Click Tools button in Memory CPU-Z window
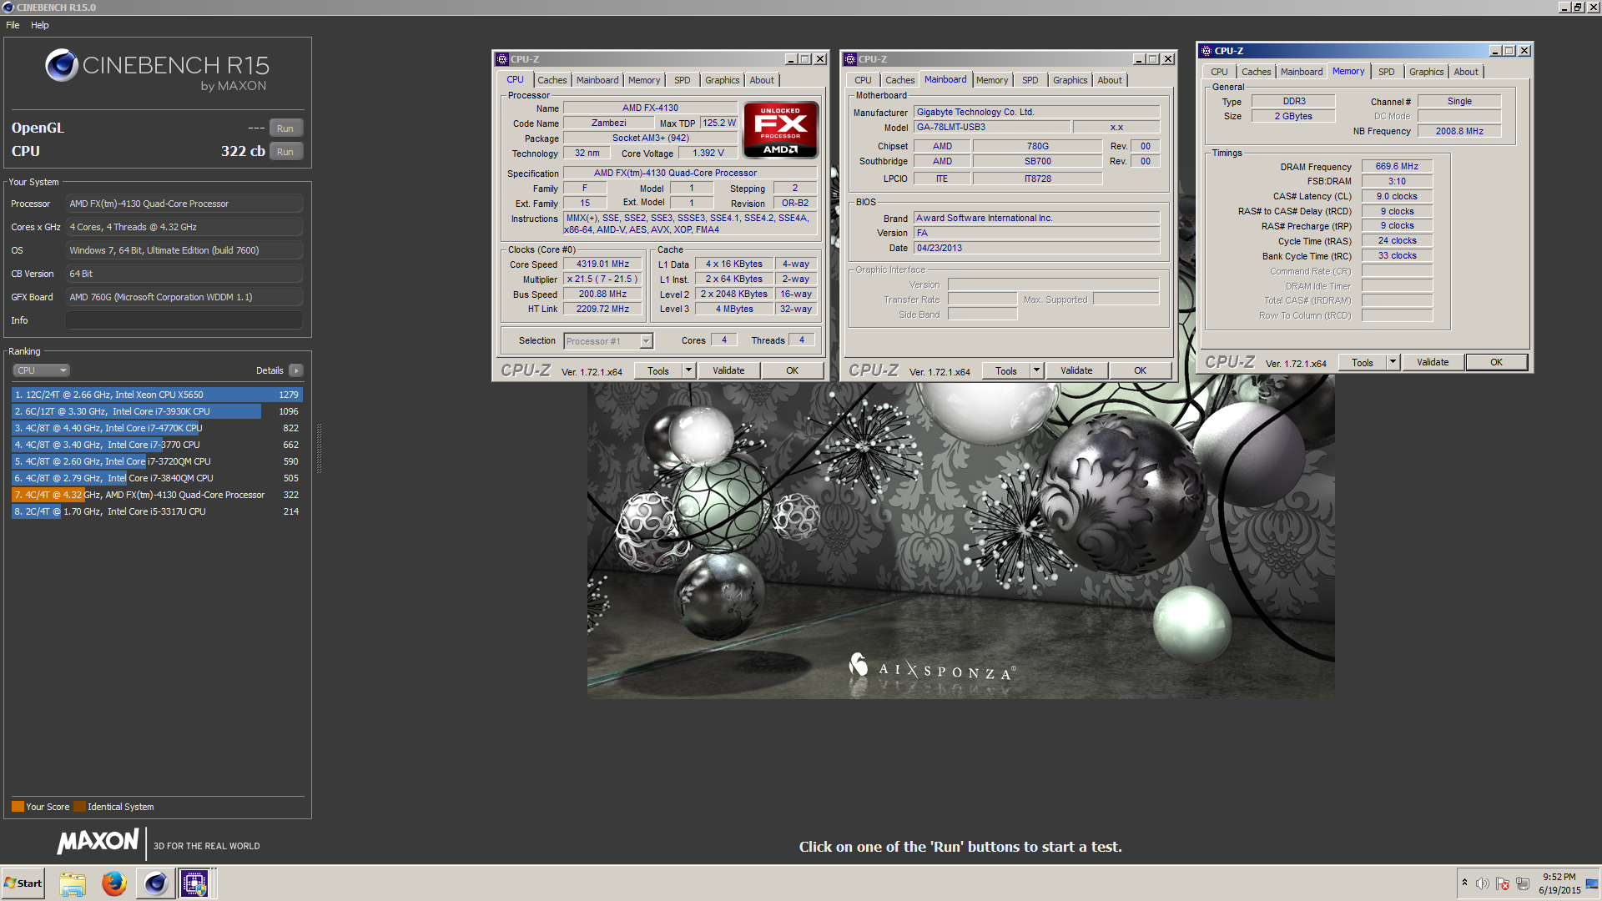 pos(1363,362)
